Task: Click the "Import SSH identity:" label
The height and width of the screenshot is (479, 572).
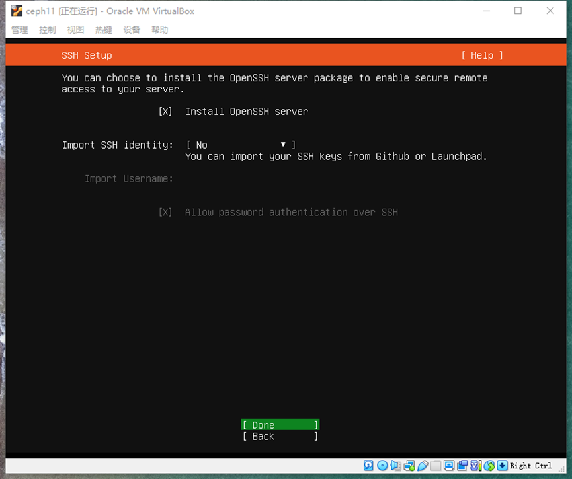Action: tap(118, 145)
